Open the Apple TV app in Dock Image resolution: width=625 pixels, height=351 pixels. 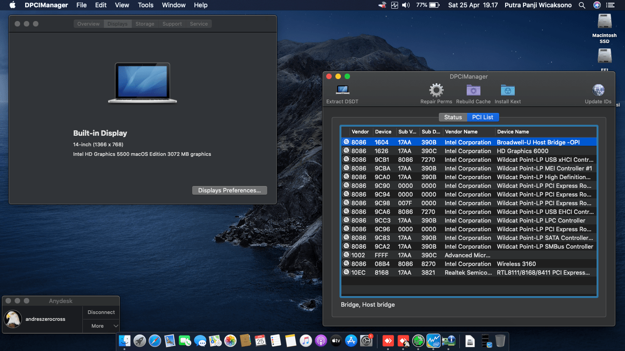pyautogui.click(x=336, y=340)
